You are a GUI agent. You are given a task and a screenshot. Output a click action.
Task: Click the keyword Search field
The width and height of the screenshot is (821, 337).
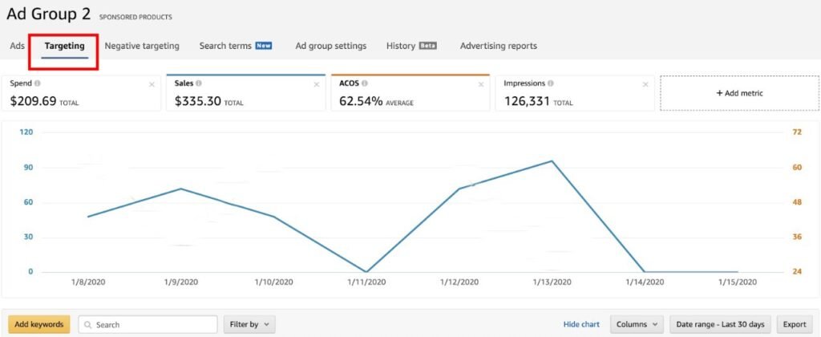[x=148, y=324]
